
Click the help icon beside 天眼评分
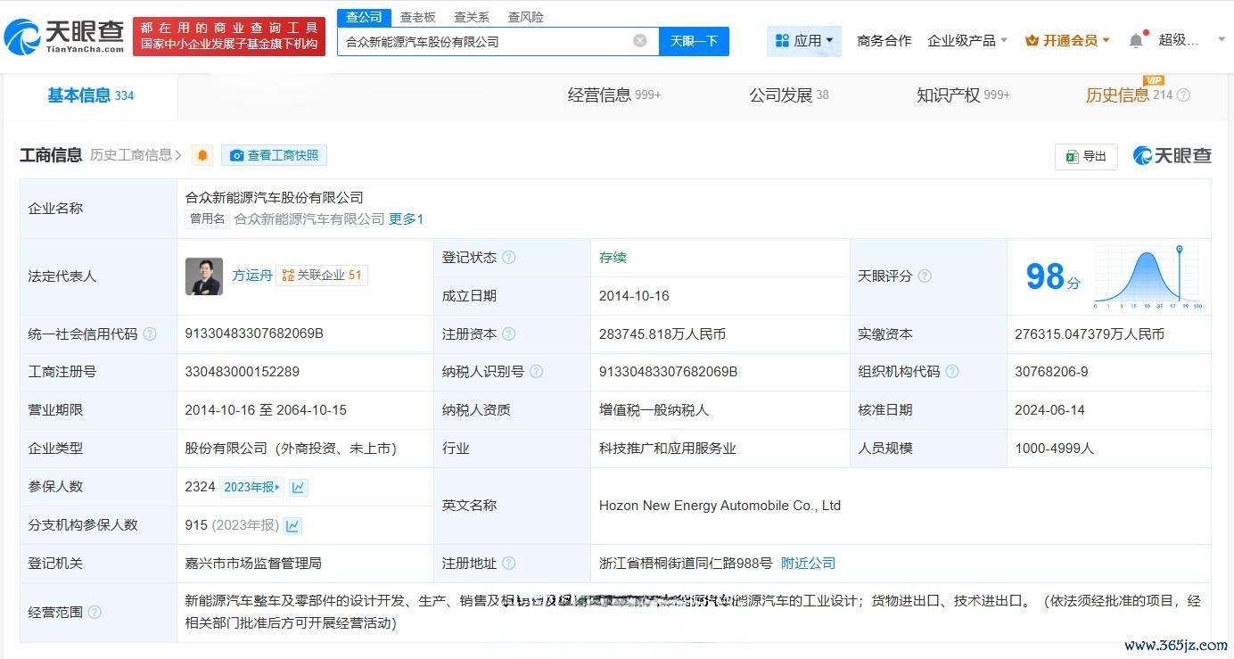click(925, 276)
